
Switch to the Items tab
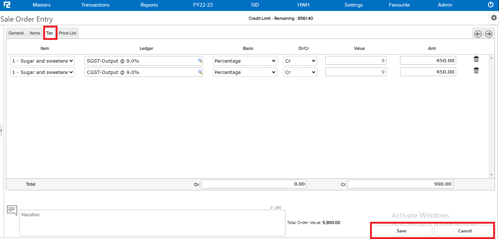(35, 33)
